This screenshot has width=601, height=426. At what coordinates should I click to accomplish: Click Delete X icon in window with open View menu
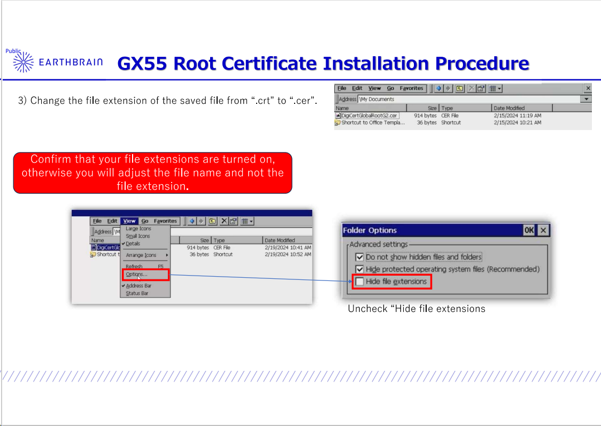click(224, 221)
